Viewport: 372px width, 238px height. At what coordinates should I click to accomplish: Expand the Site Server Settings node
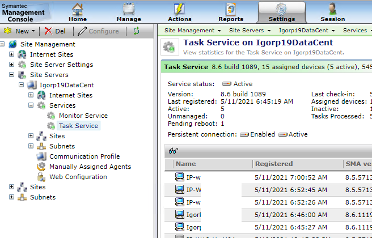pyautogui.click(x=11, y=65)
